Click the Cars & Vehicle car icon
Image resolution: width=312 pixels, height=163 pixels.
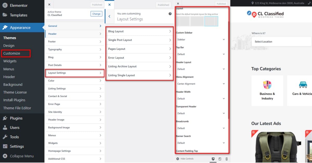303,85
